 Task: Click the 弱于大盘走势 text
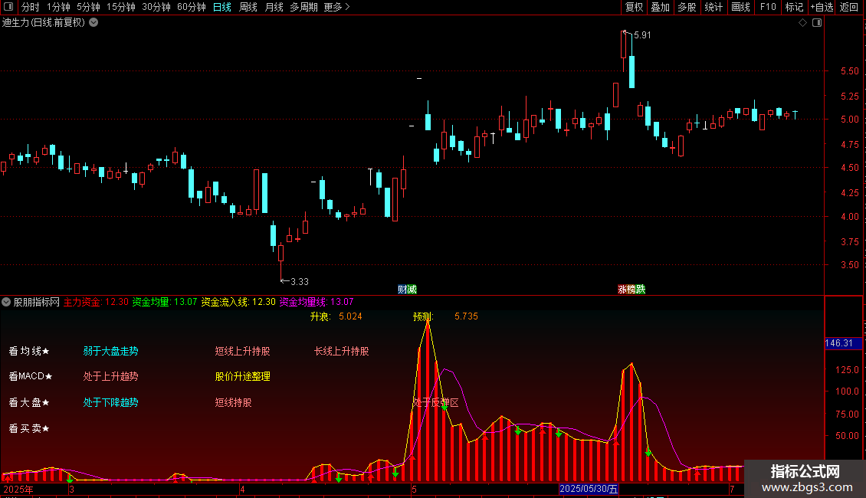[x=110, y=351]
